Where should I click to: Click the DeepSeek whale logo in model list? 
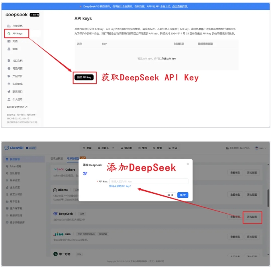point(55,214)
